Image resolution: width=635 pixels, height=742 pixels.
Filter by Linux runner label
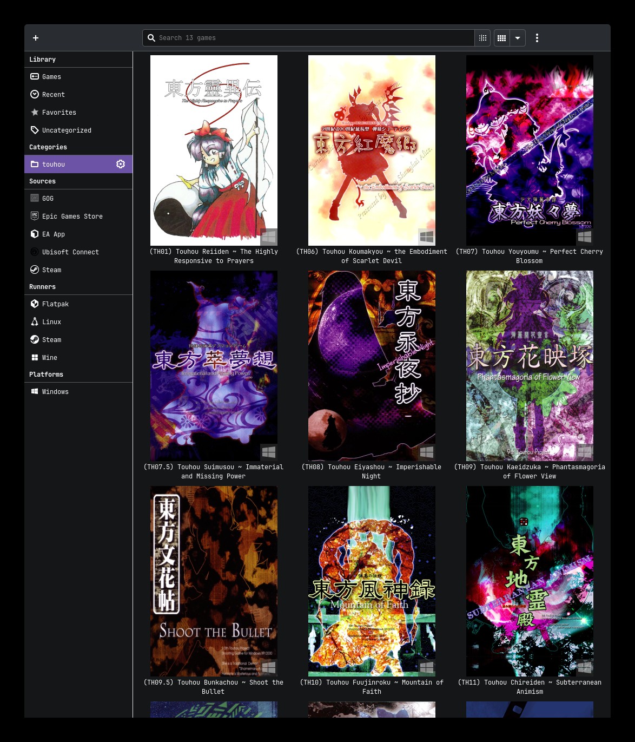point(51,322)
